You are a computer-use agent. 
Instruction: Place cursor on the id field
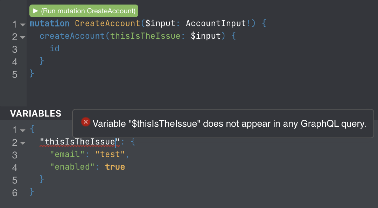pos(54,49)
